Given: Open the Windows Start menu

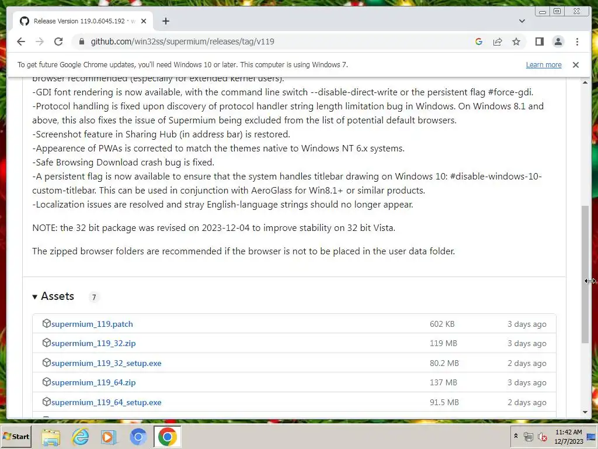Looking at the screenshot, I should (16, 436).
